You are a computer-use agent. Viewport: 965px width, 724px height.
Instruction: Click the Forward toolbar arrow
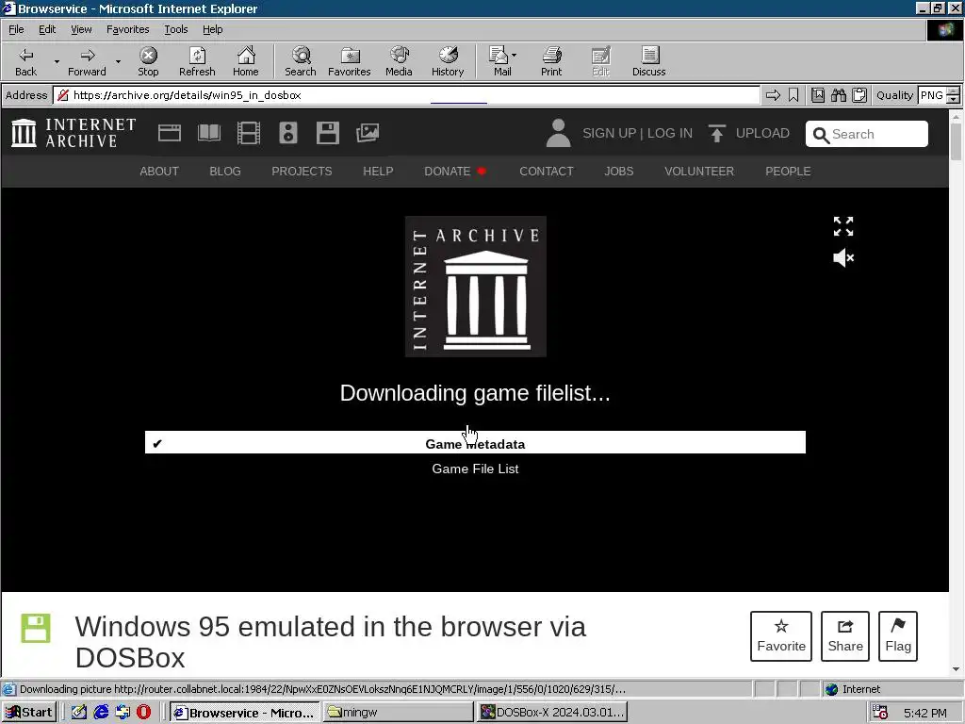(x=87, y=62)
